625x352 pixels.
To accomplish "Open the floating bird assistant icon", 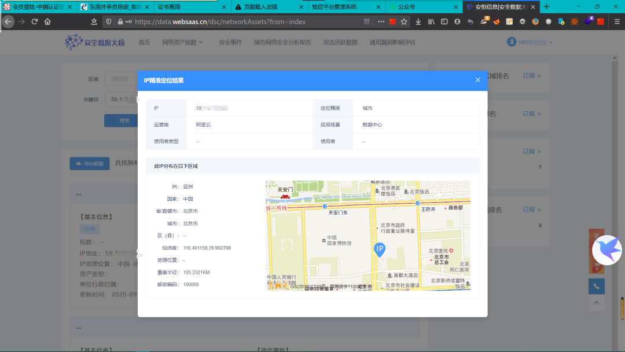I will click(x=606, y=250).
